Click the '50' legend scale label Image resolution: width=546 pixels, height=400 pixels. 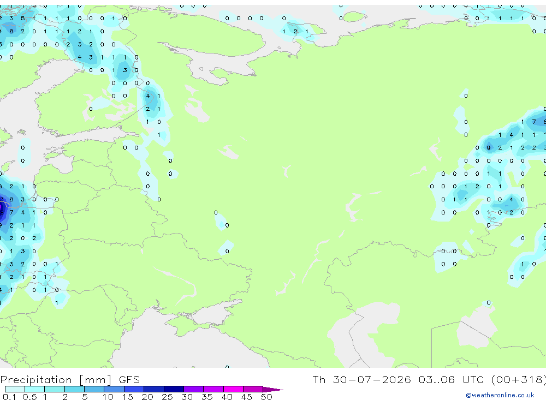click(266, 397)
